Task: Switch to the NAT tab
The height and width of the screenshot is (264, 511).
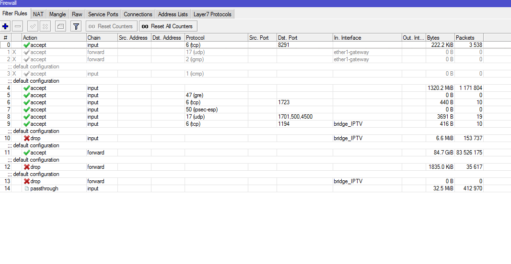Action: pyautogui.click(x=38, y=14)
